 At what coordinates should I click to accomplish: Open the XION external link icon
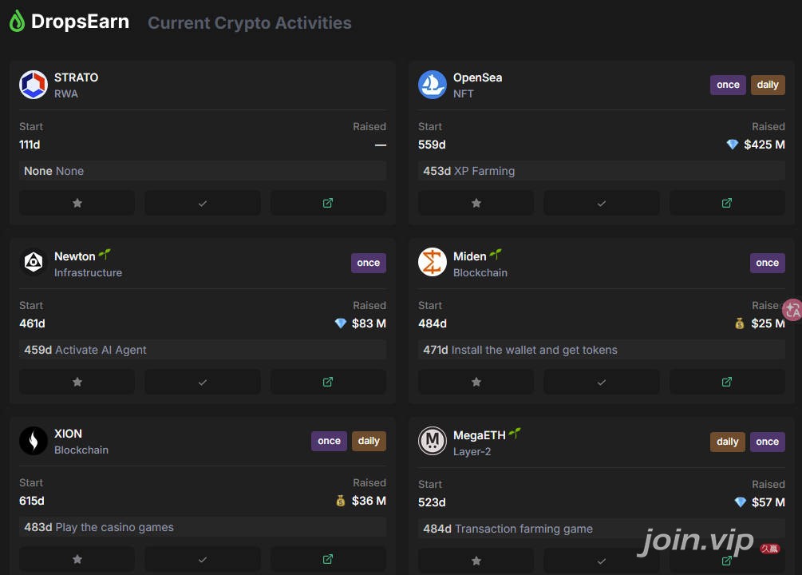point(328,559)
